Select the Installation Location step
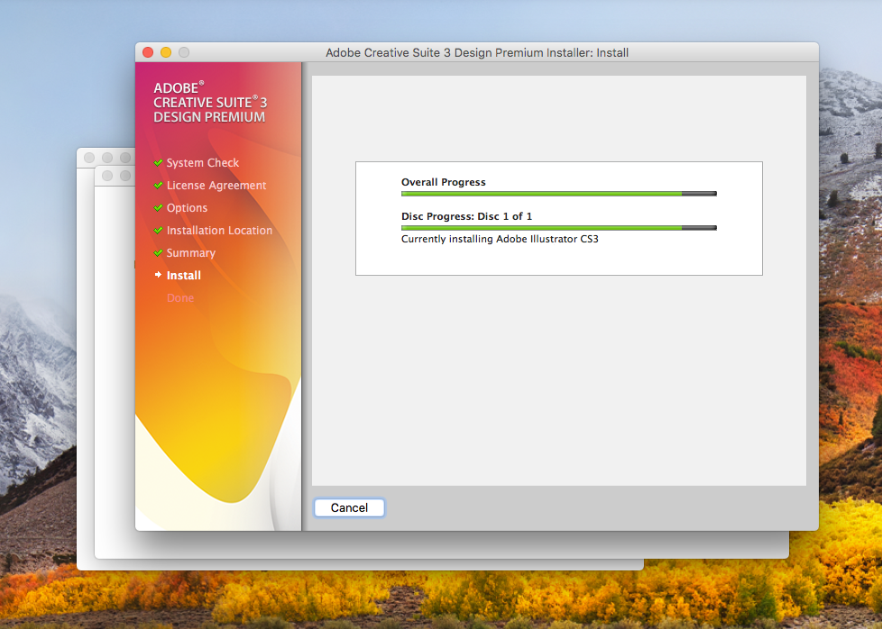 pyautogui.click(x=219, y=231)
